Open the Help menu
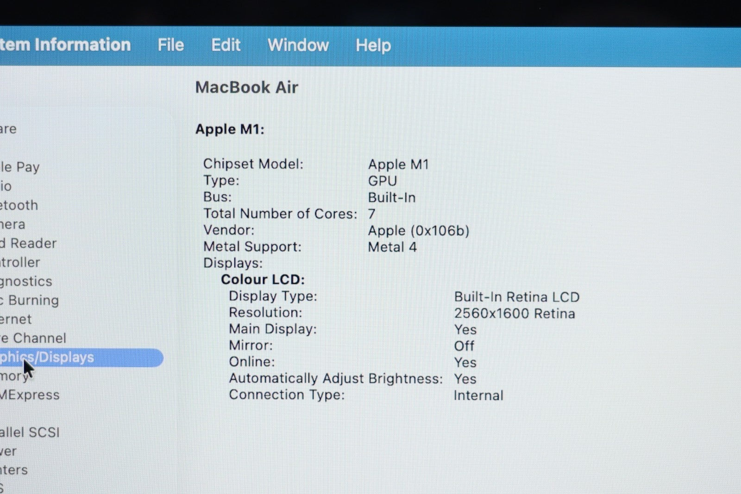 (373, 45)
